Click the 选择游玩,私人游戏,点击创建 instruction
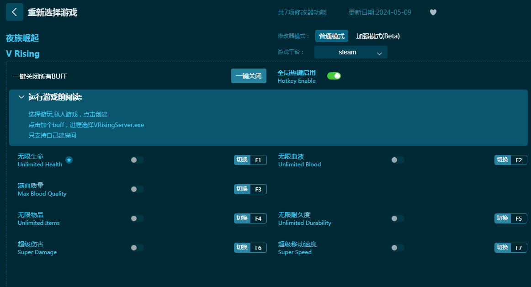 click(x=68, y=115)
